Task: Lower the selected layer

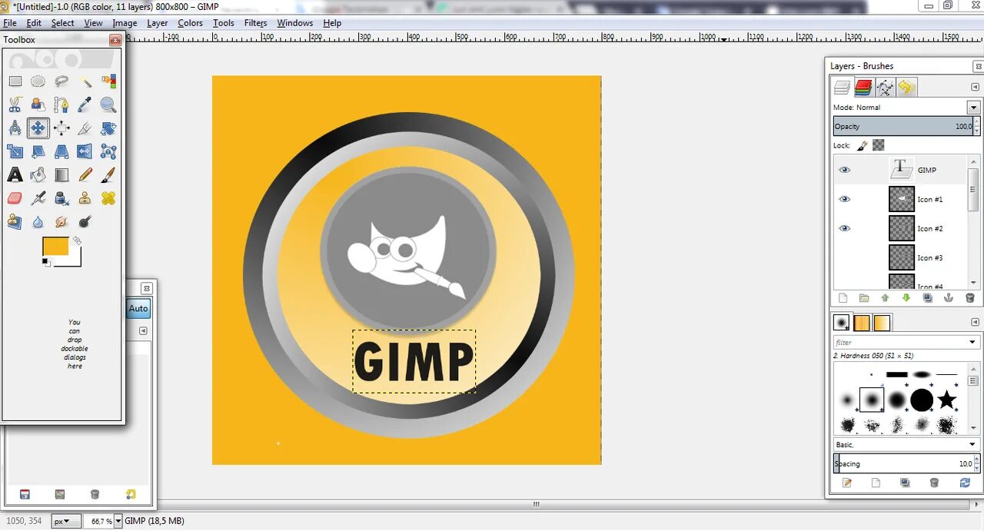Action: pos(906,298)
